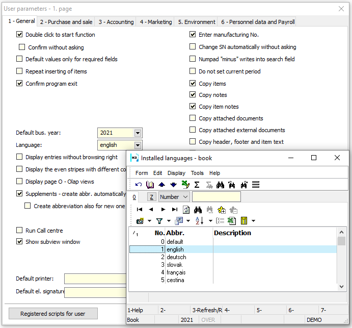Click the search-backward binoculars icon
This screenshot has width=352, height=328.
tap(232, 185)
